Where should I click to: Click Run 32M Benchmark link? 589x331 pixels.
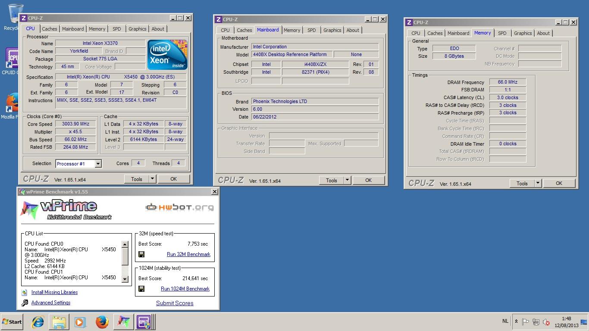pos(188,254)
